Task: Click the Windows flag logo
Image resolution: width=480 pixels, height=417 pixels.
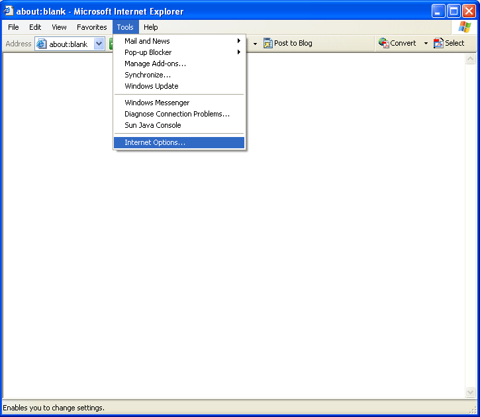Action: click(x=464, y=27)
